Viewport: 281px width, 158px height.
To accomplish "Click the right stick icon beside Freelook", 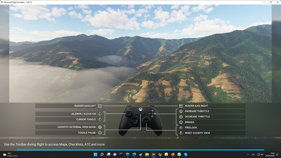I will tap(181, 127).
